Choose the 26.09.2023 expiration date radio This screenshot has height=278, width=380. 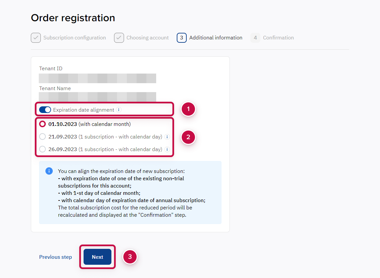coord(42,149)
